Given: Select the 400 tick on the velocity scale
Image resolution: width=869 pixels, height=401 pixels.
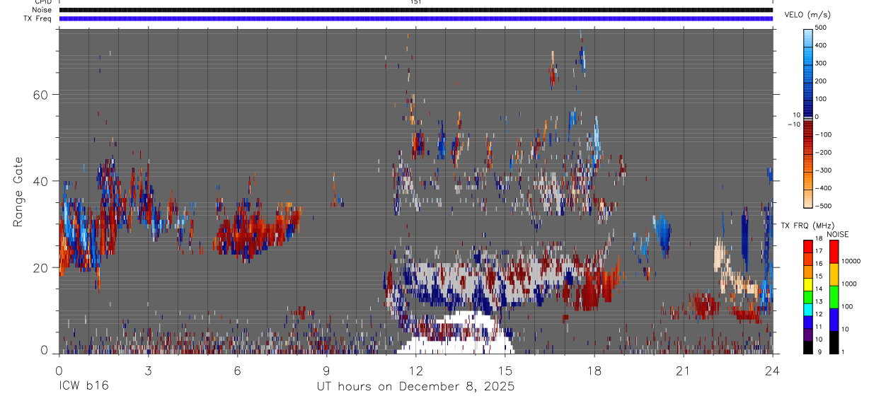Looking at the screenshot, I should pos(822,45).
